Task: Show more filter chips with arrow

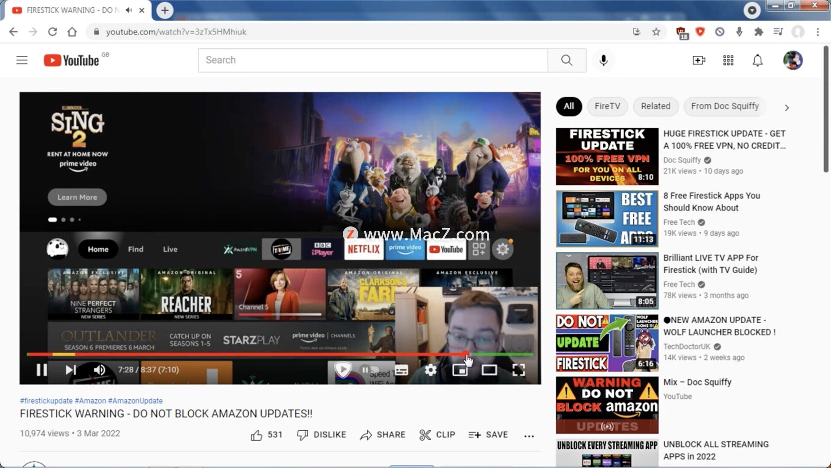Action: (x=787, y=108)
